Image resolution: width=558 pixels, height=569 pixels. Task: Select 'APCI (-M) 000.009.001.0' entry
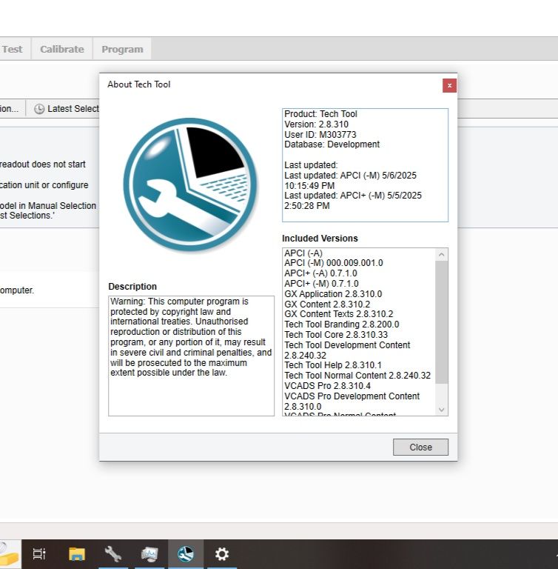(334, 263)
